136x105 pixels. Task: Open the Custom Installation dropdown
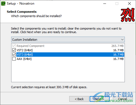pyautogui.click(x=68, y=40)
